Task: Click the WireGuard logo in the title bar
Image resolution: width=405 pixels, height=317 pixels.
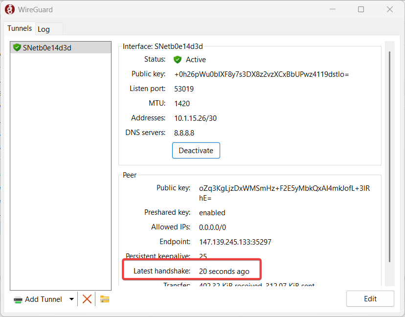Action: (x=10, y=10)
